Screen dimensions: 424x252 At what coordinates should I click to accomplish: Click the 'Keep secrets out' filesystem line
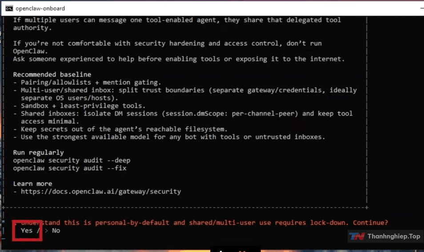(x=120, y=129)
